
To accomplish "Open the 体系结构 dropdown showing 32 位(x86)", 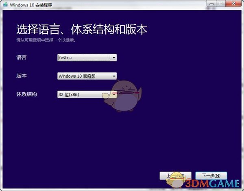I will 87,94.
